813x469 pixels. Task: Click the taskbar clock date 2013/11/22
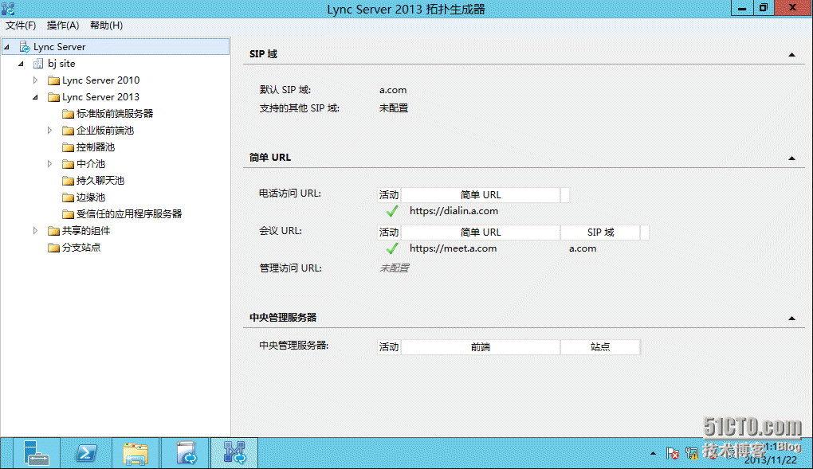click(771, 460)
